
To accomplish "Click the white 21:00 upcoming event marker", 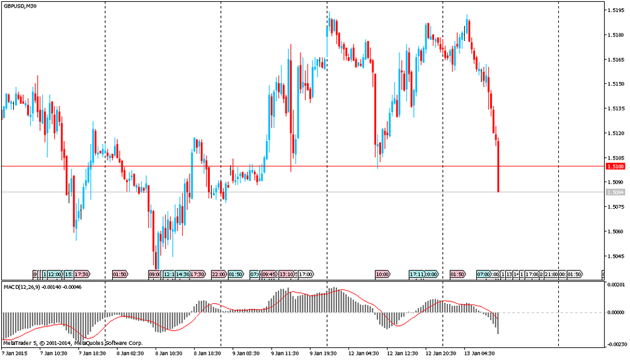I will (x=551, y=275).
